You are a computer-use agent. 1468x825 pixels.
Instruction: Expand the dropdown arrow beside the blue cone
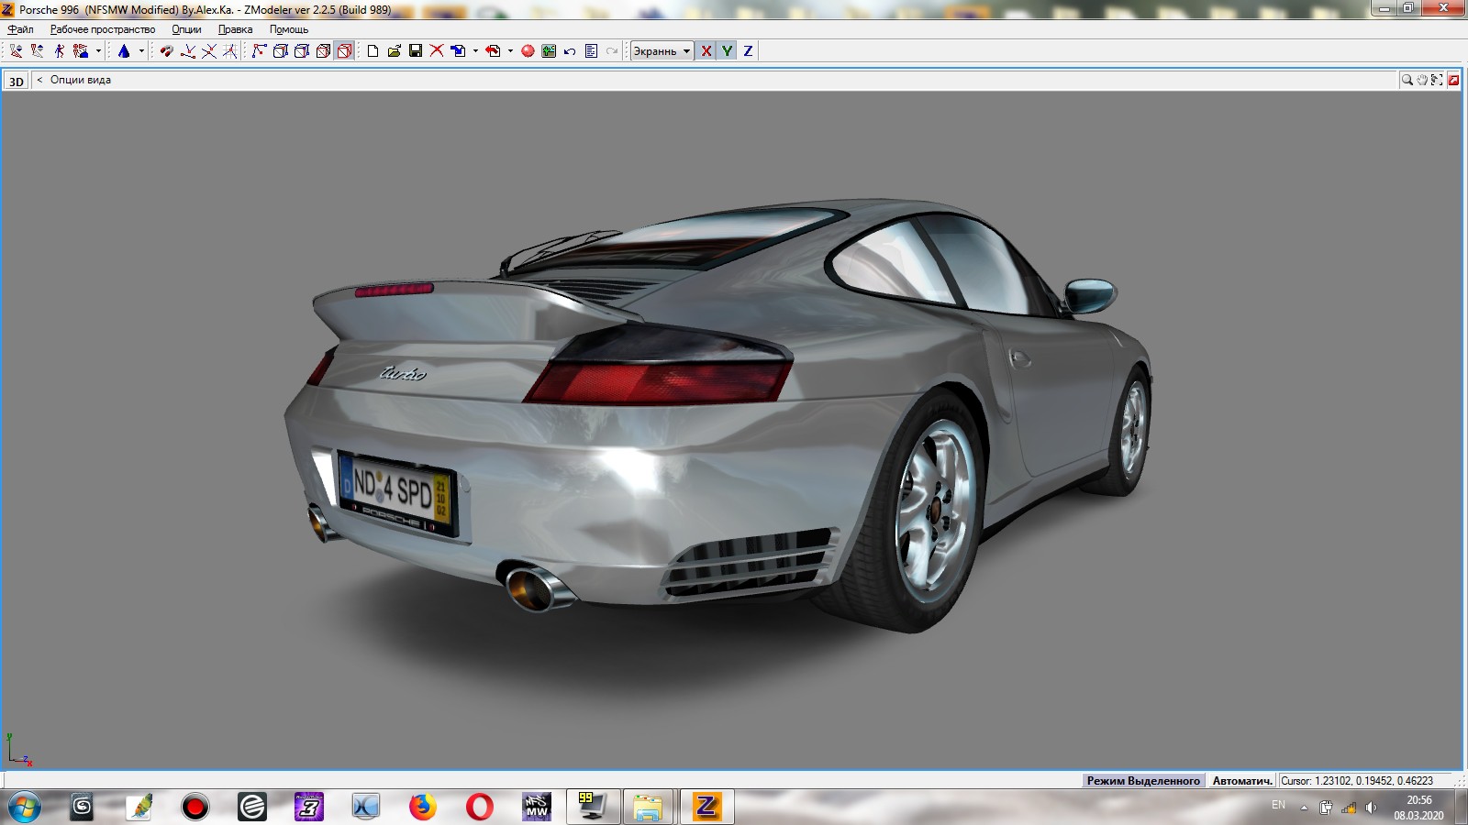tap(141, 51)
